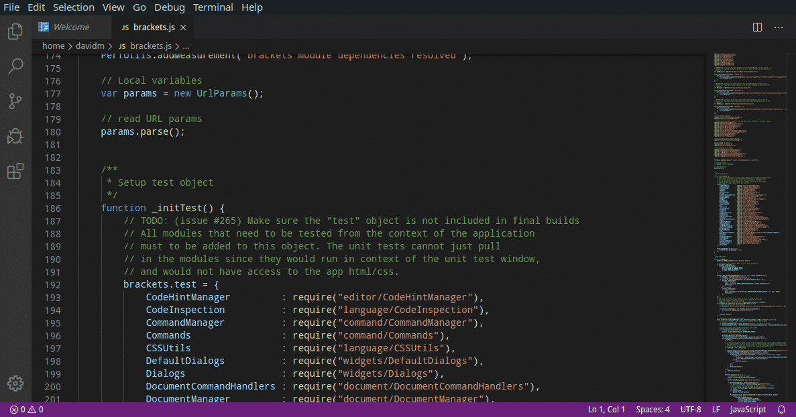The width and height of the screenshot is (796, 417).
Task: Close the brackets.js tab
Action: tap(183, 27)
